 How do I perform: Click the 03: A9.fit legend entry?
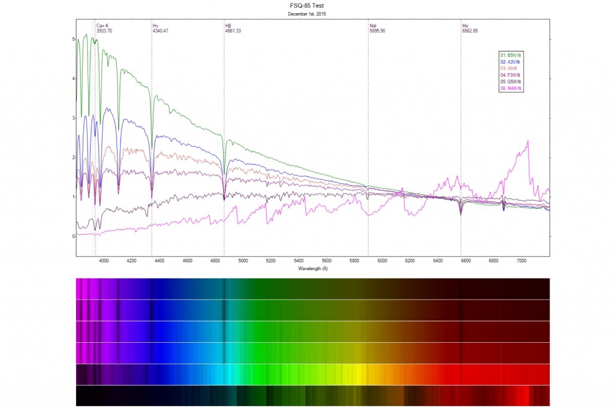point(508,68)
